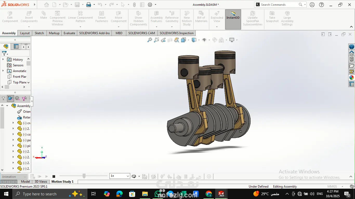The width and height of the screenshot is (355, 199).
Task: Click the Zoom to Fit magnifier icon
Action: (150, 40)
